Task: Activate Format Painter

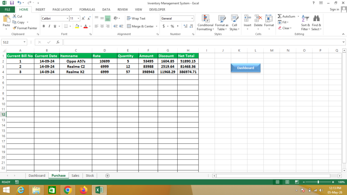Action: coord(25,28)
